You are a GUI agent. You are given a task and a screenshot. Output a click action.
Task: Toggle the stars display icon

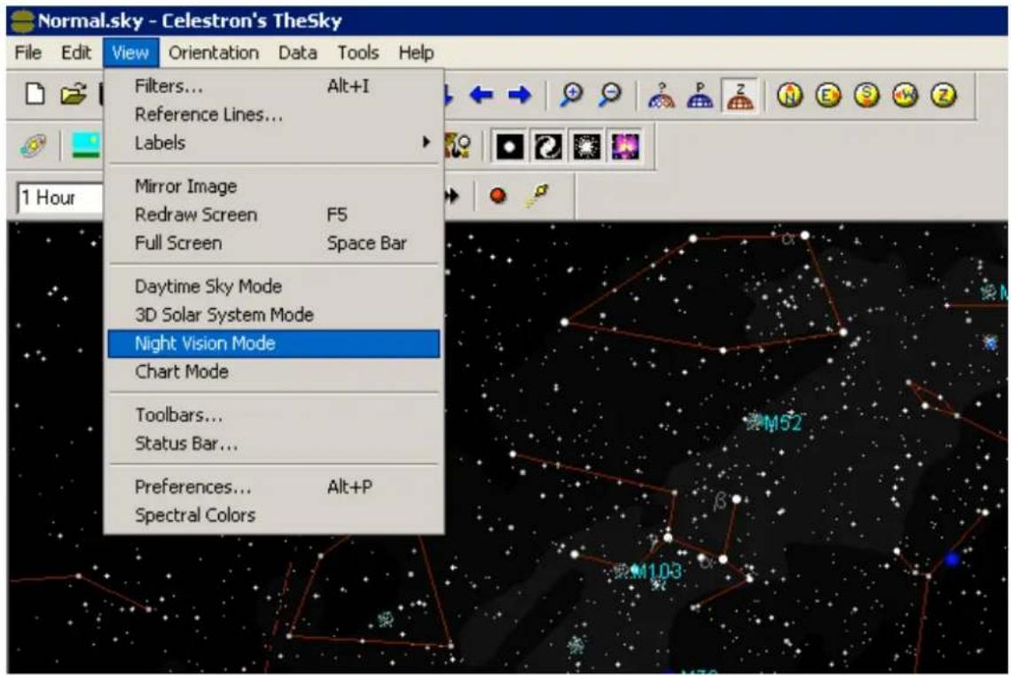click(509, 146)
